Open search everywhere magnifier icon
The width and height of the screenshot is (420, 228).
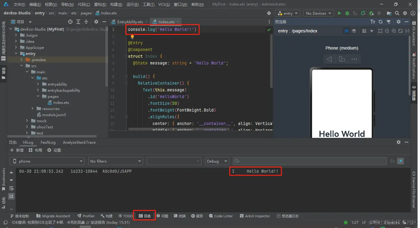(397, 13)
